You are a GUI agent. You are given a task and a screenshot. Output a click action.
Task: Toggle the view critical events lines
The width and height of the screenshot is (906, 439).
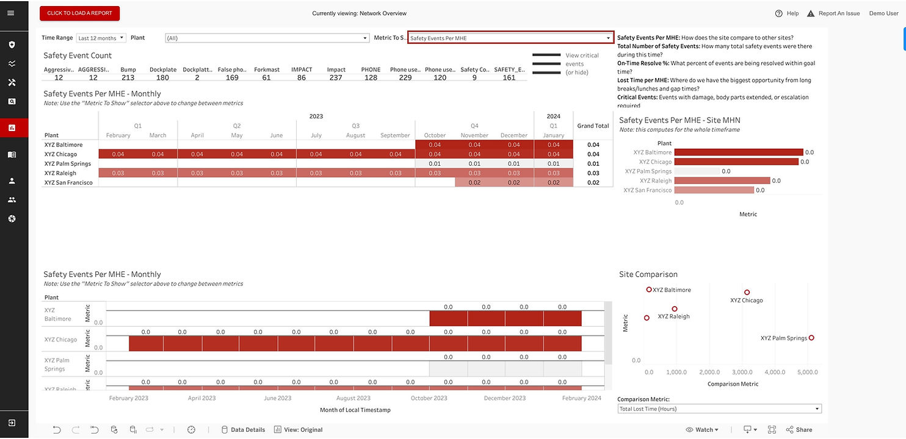[x=546, y=64]
